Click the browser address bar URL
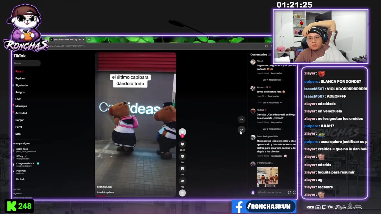The image size is (381, 214). pos(67,46)
